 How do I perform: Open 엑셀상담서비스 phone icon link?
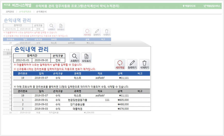coord(212,6)
